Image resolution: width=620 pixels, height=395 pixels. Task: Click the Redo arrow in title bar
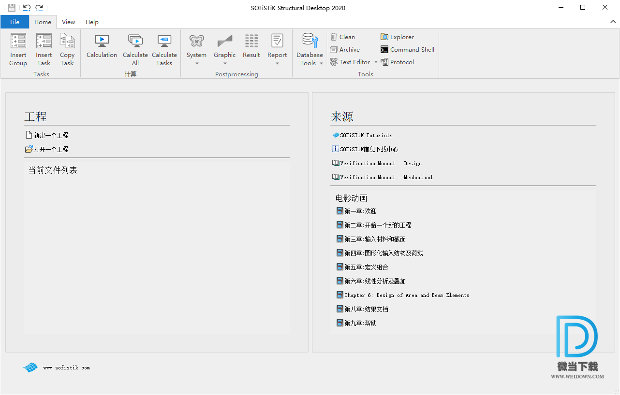click(x=39, y=8)
